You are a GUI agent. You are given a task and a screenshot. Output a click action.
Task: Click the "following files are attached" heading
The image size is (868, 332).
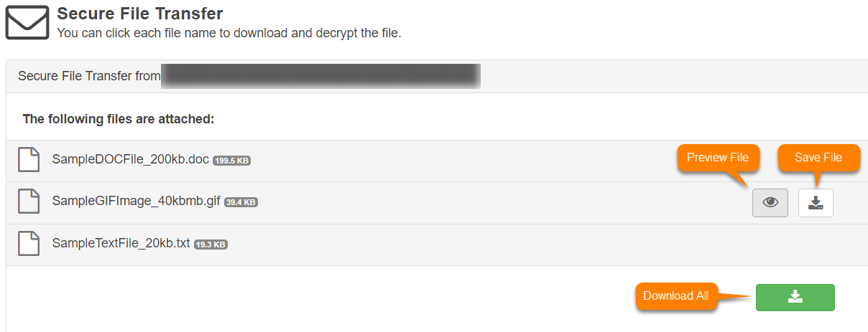click(x=119, y=118)
